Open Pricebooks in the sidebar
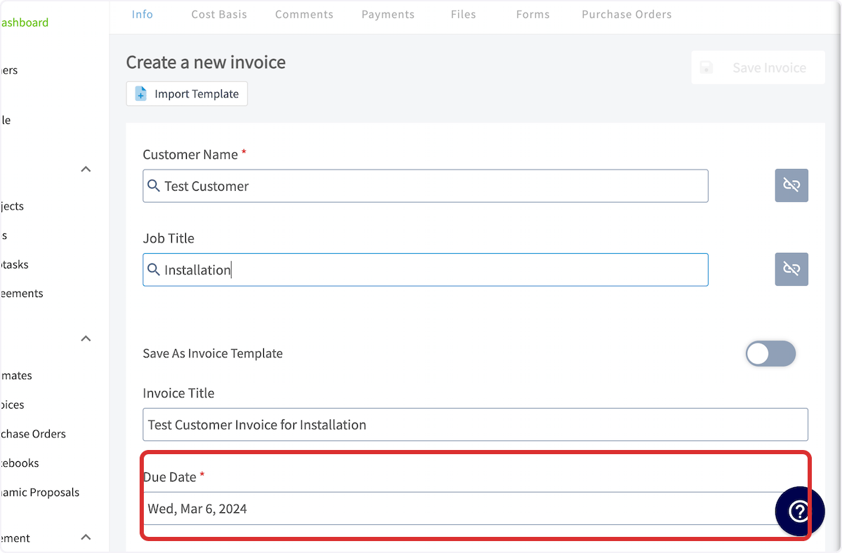This screenshot has height=553, width=842. [20, 463]
